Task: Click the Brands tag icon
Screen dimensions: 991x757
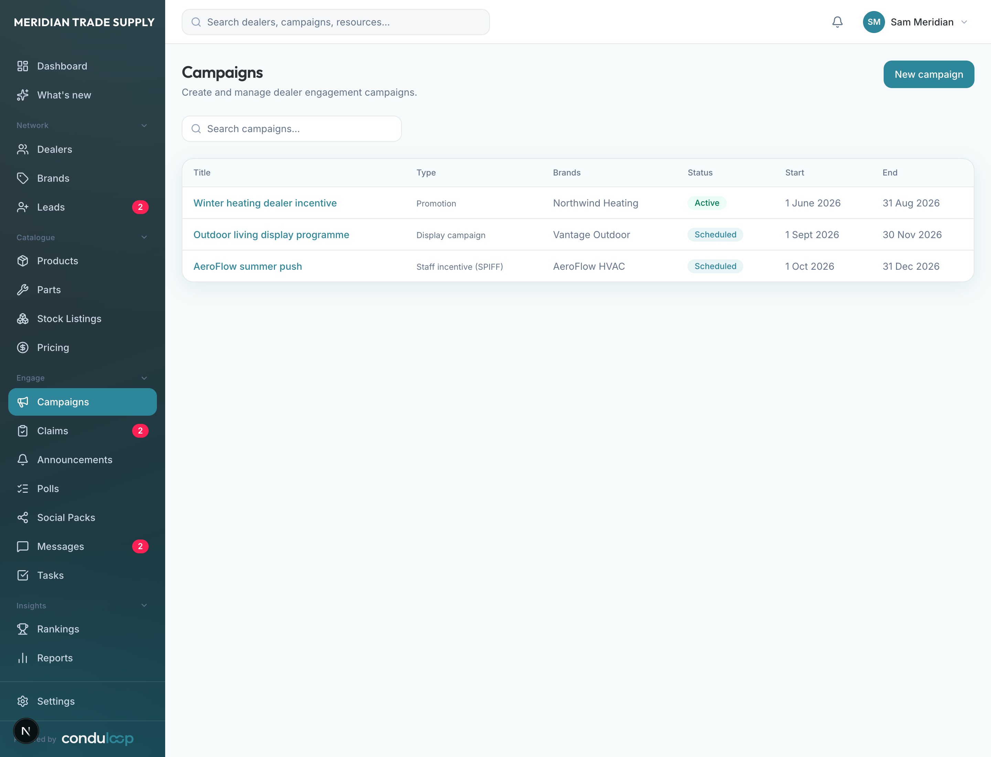Action: tap(22, 178)
